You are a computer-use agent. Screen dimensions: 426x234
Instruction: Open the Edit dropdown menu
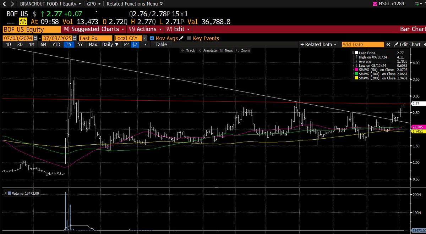coord(179,29)
